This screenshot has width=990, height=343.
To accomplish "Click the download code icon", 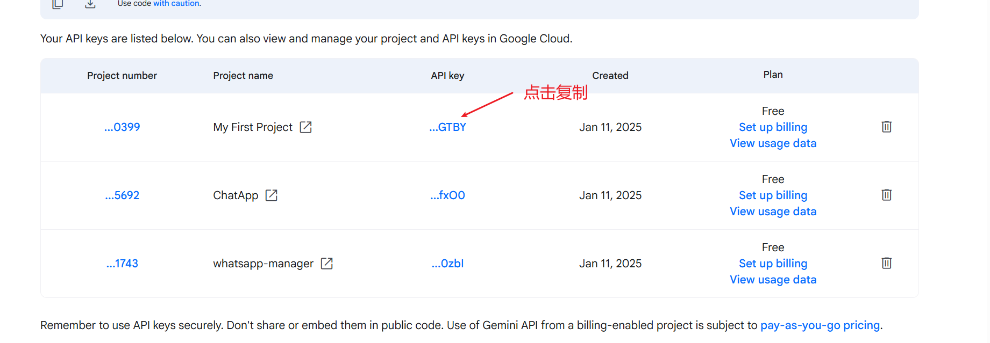I will coord(90,4).
